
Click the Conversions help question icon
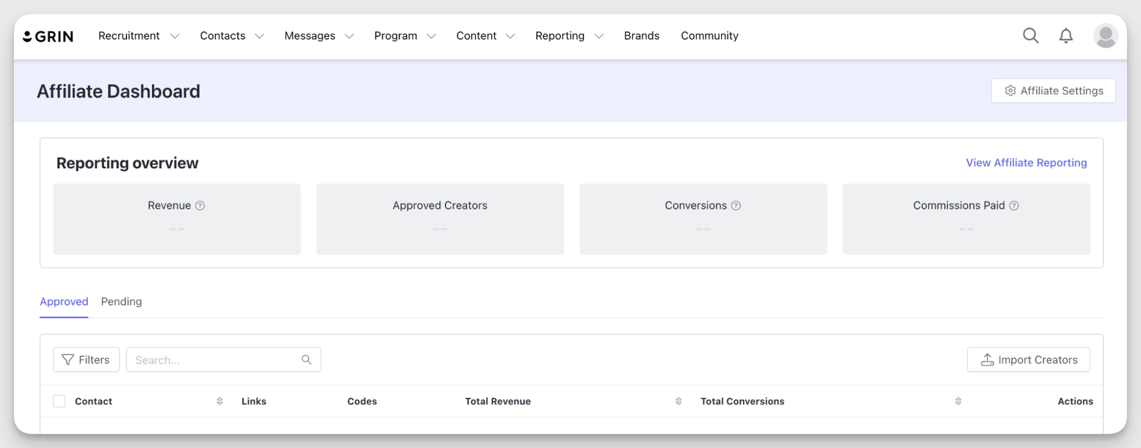pyautogui.click(x=736, y=205)
